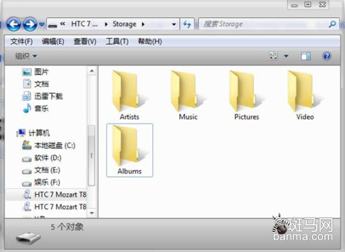Viewport: 345px width, 252px height.
Task: Select 计算机 in navigation pane
Action: 33,133
